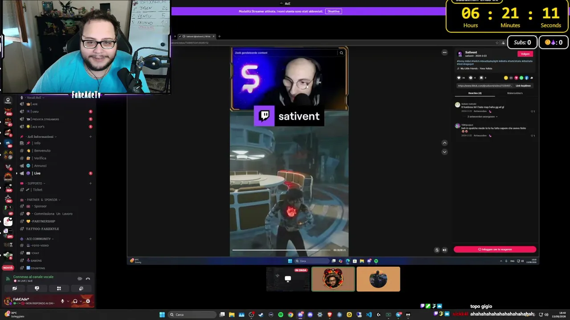Select the voice participant with red-framed avatar
The width and height of the screenshot is (570, 320).
point(333,279)
